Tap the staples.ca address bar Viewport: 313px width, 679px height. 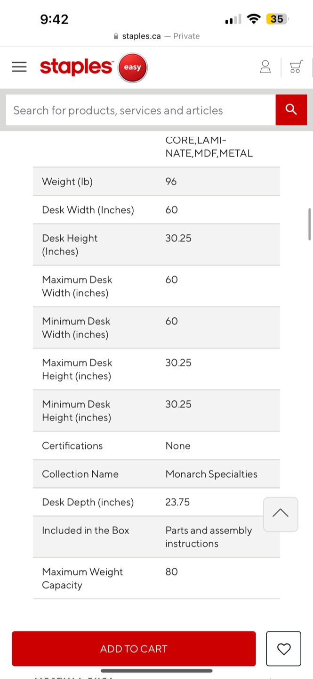[x=156, y=36]
